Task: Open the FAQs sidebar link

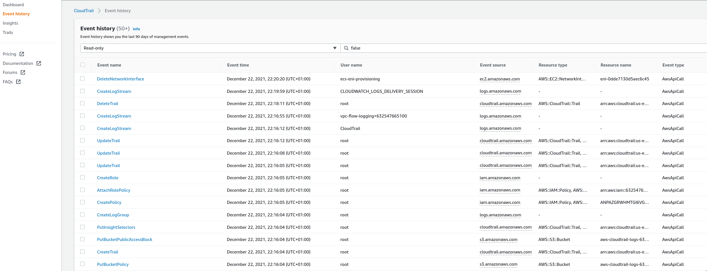Action: coord(8,82)
